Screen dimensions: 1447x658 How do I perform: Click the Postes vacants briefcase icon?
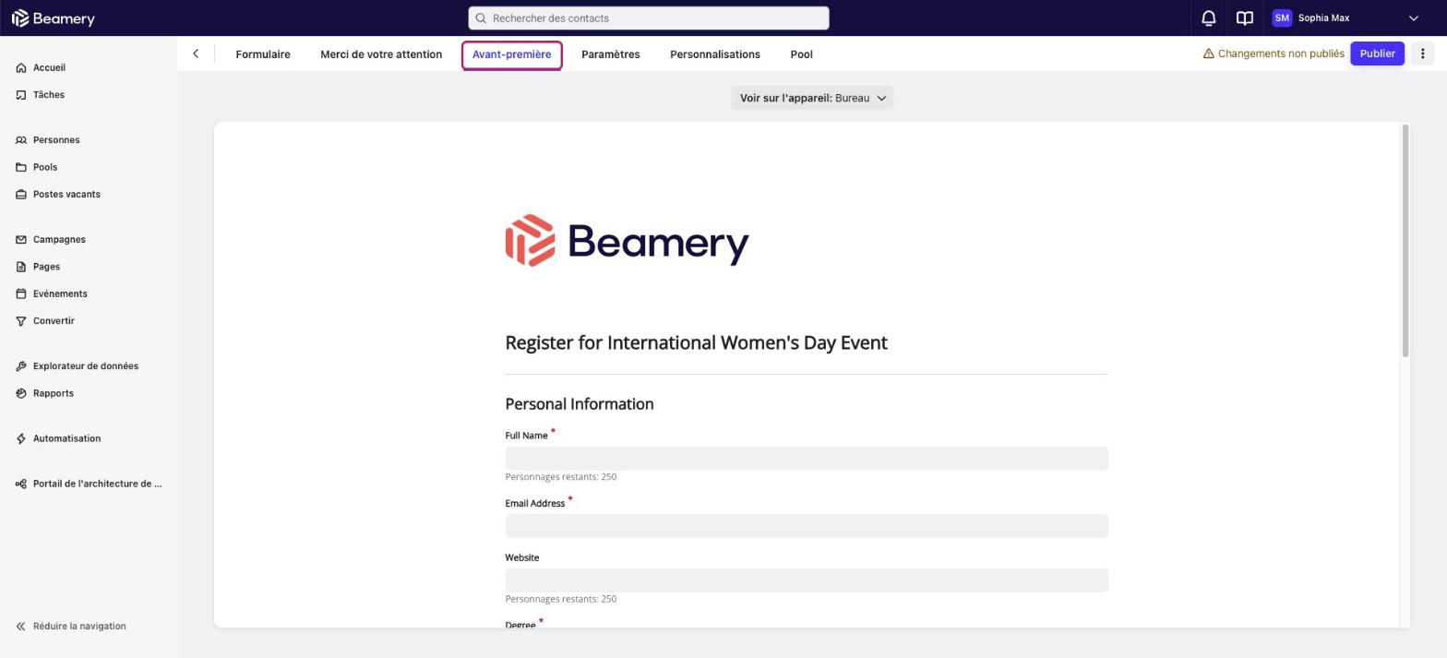coord(21,195)
